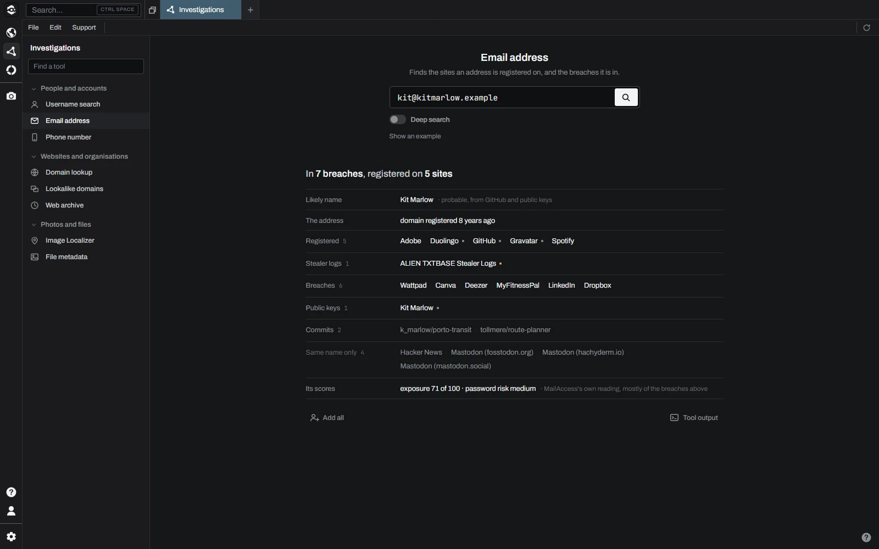Open the Support menu
Image resolution: width=879 pixels, height=549 pixels.
pyautogui.click(x=84, y=27)
